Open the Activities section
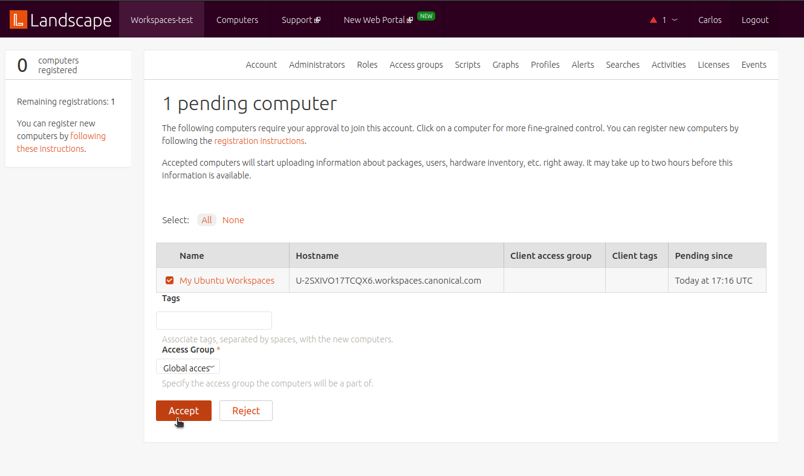The width and height of the screenshot is (804, 476). 669,65
